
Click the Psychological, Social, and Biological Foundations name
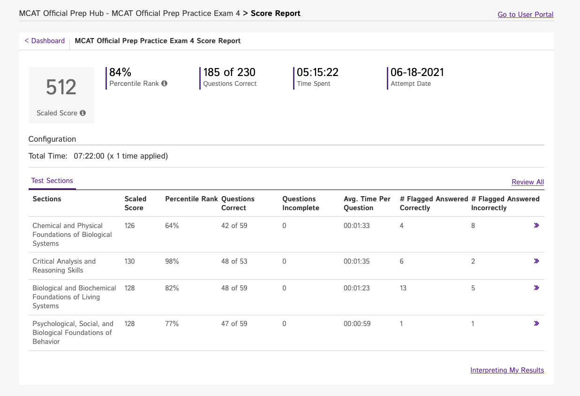point(73,333)
